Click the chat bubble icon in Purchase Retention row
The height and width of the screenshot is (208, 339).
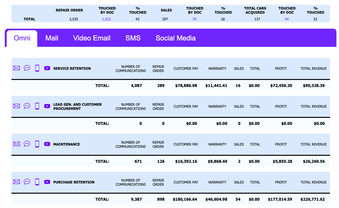[27, 182]
